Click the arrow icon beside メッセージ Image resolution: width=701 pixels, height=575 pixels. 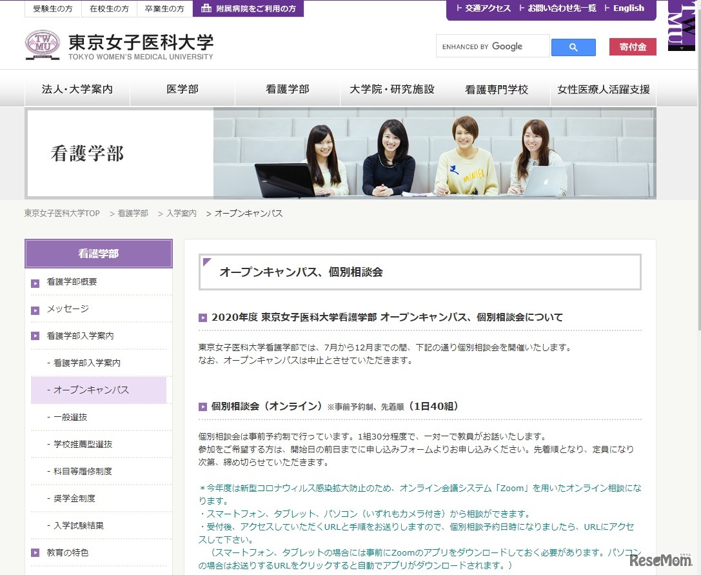(x=34, y=309)
